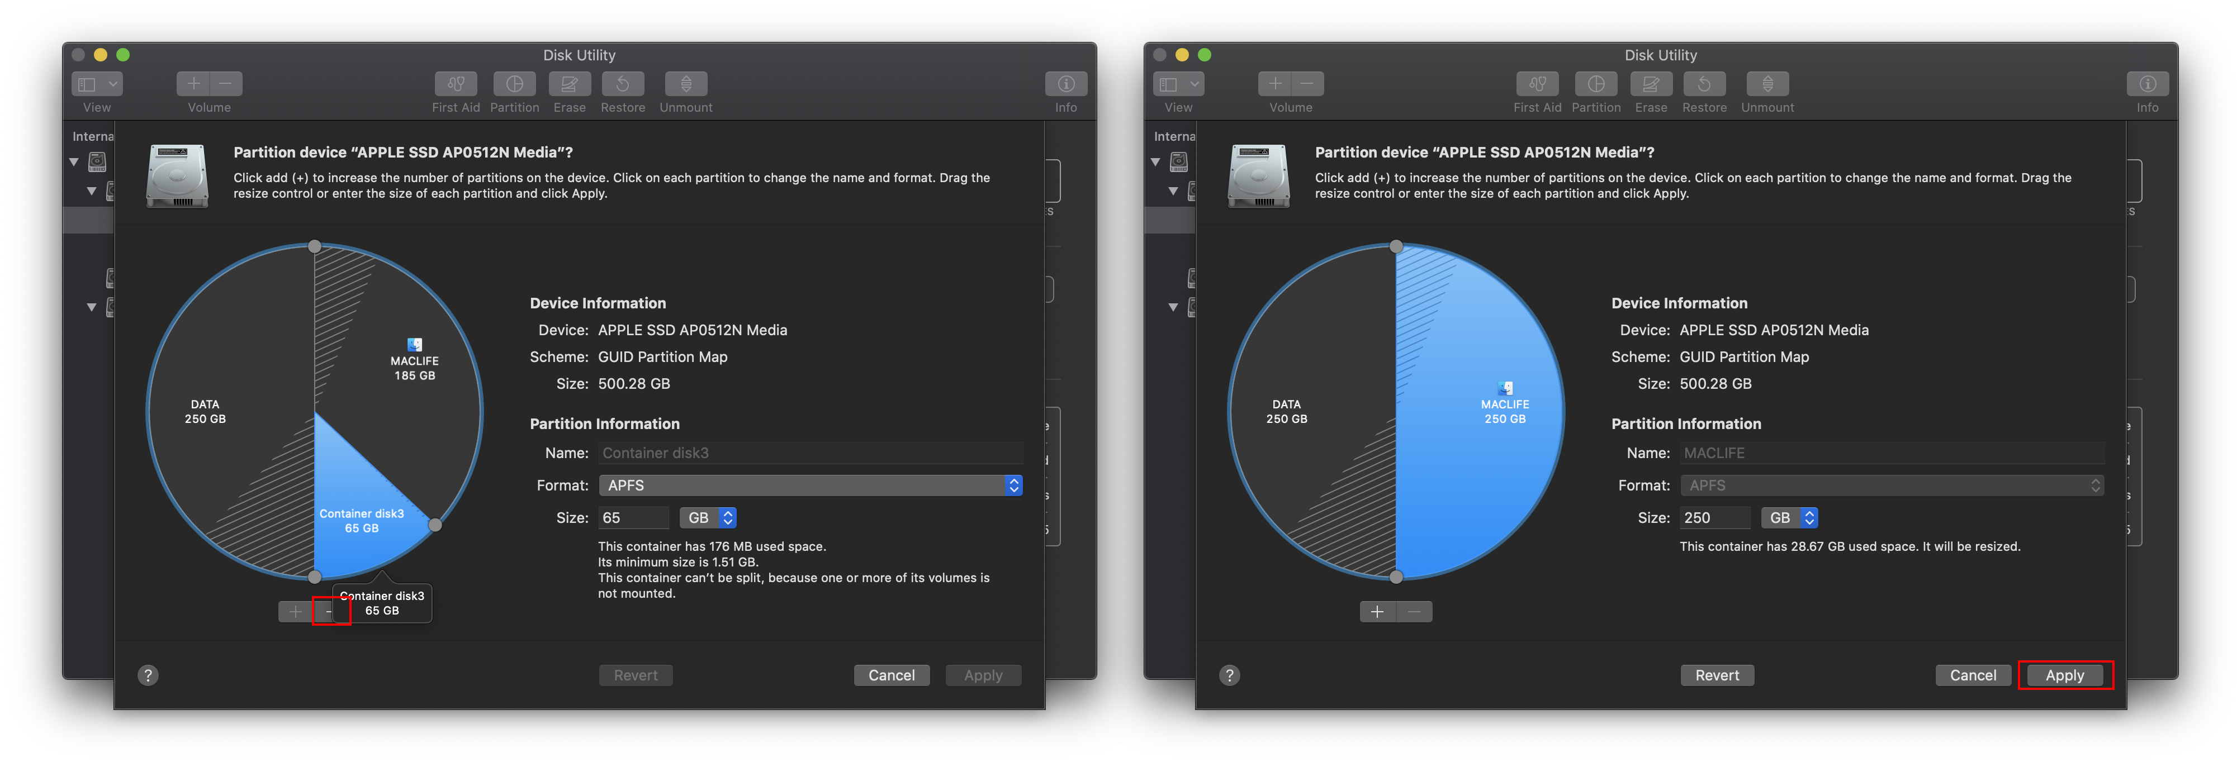Click the Unmount toolbar icon
The width and height of the screenshot is (2237, 762).
click(685, 84)
